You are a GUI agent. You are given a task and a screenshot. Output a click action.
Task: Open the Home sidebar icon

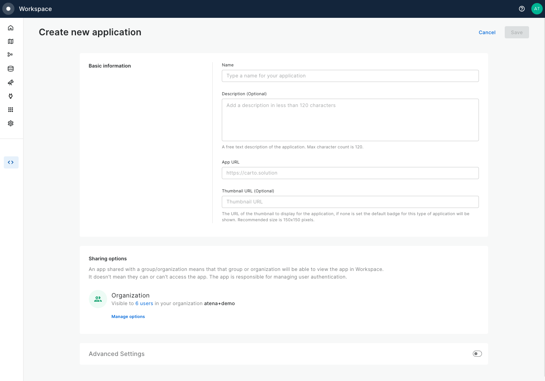click(11, 28)
